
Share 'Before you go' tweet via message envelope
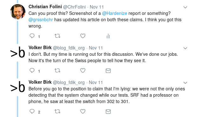[x=108, y=112]
